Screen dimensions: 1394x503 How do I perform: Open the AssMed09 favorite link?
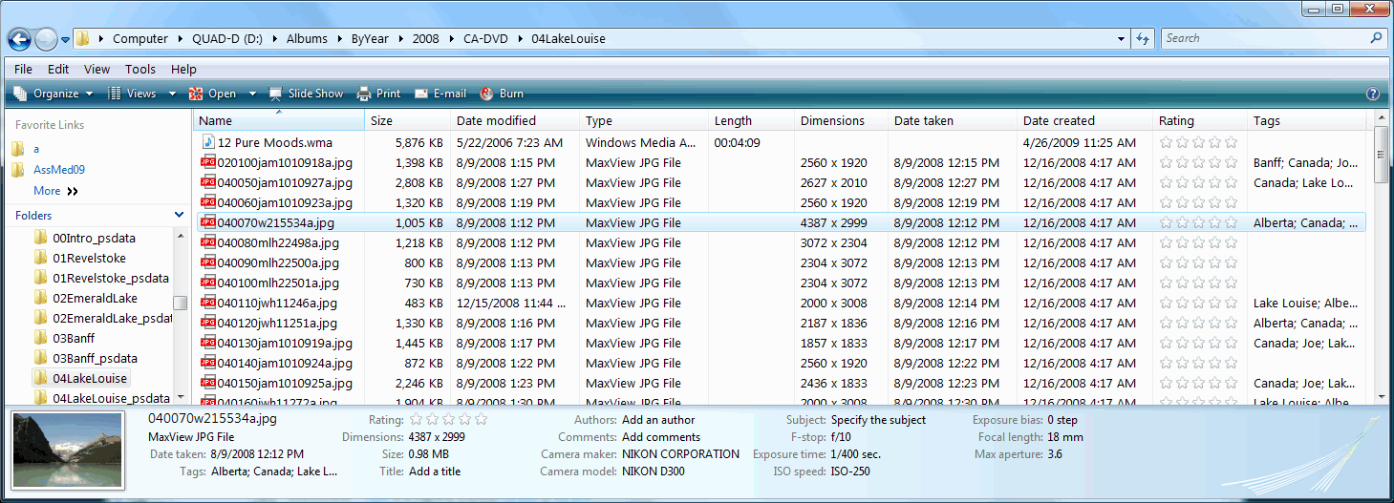click(59, 170)
